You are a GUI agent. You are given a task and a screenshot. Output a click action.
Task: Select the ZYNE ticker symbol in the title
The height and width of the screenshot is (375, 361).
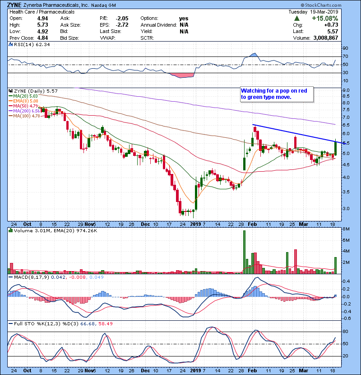[x=14, y=5]
